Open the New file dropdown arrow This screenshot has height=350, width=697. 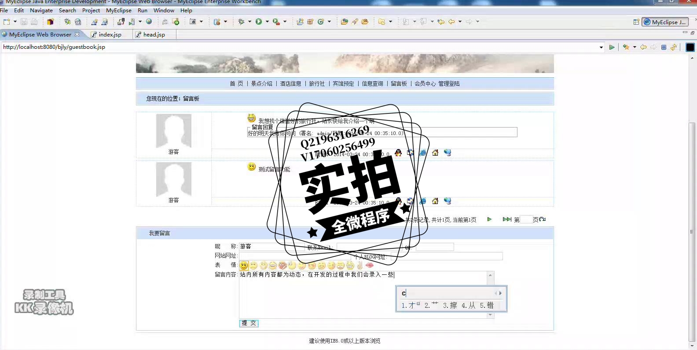pyautogui.click(x=15, y=22)
